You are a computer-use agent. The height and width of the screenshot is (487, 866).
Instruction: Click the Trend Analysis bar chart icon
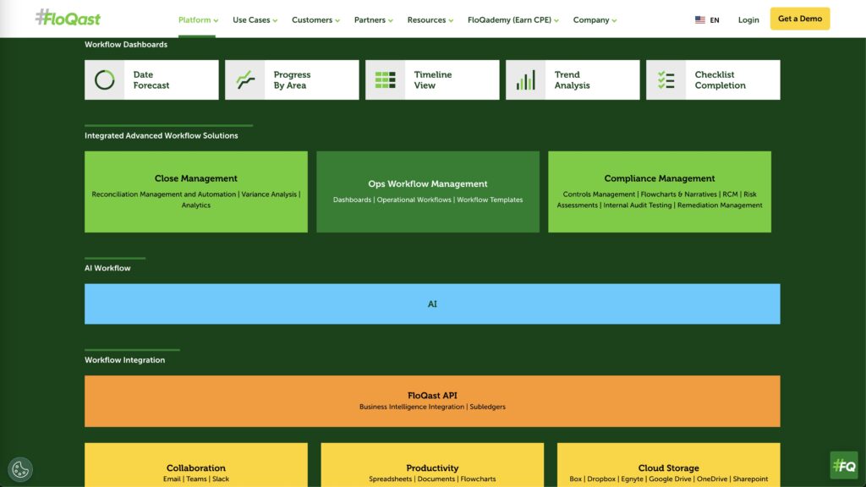[526, 80]
